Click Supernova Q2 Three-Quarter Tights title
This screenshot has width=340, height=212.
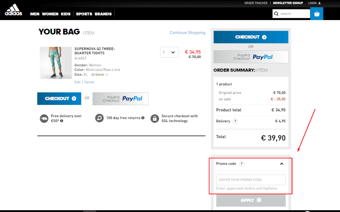point(95,51)
